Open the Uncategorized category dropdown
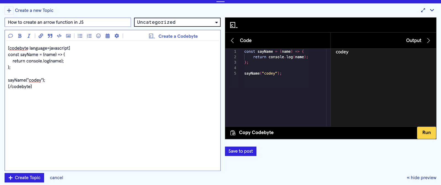 click(177, 22)
